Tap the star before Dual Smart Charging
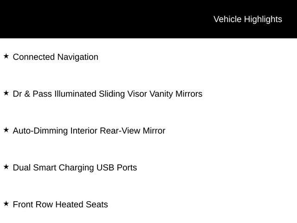 pyautogui.click(x=6, y=167)
